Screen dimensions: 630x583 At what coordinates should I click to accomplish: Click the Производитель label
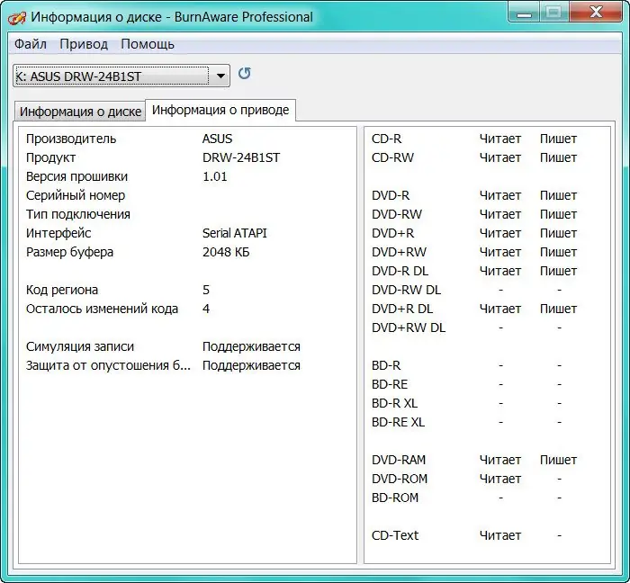[x=71, y=139]
